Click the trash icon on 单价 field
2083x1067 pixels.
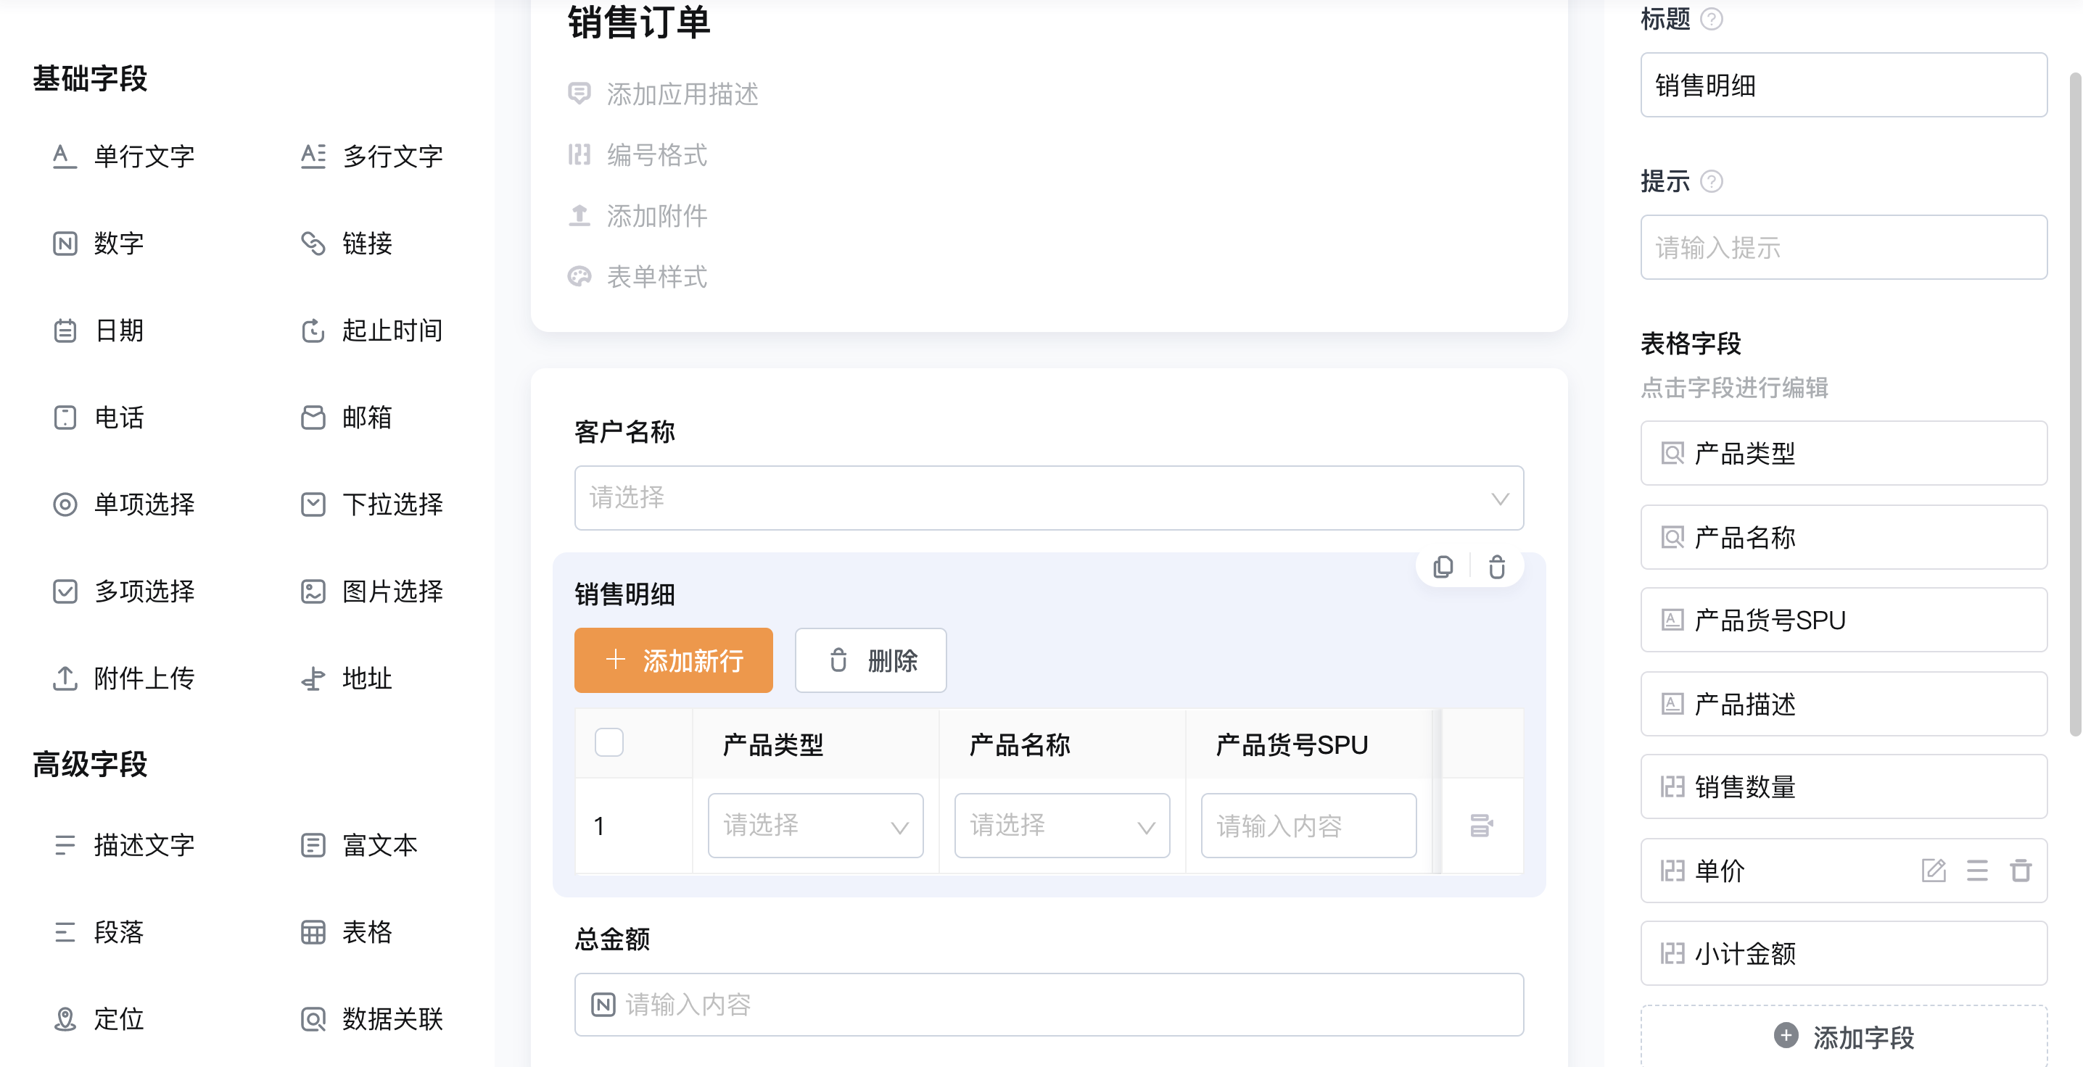(2021, 871)
